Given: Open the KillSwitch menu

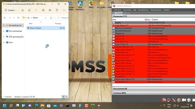Looking at the screenshot, I should (x=118, y=10).
